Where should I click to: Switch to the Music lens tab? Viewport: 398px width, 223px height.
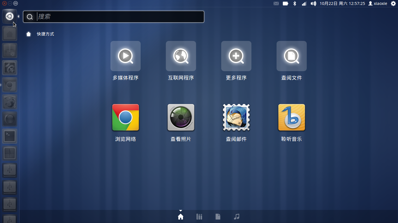[x=237, y=217]
